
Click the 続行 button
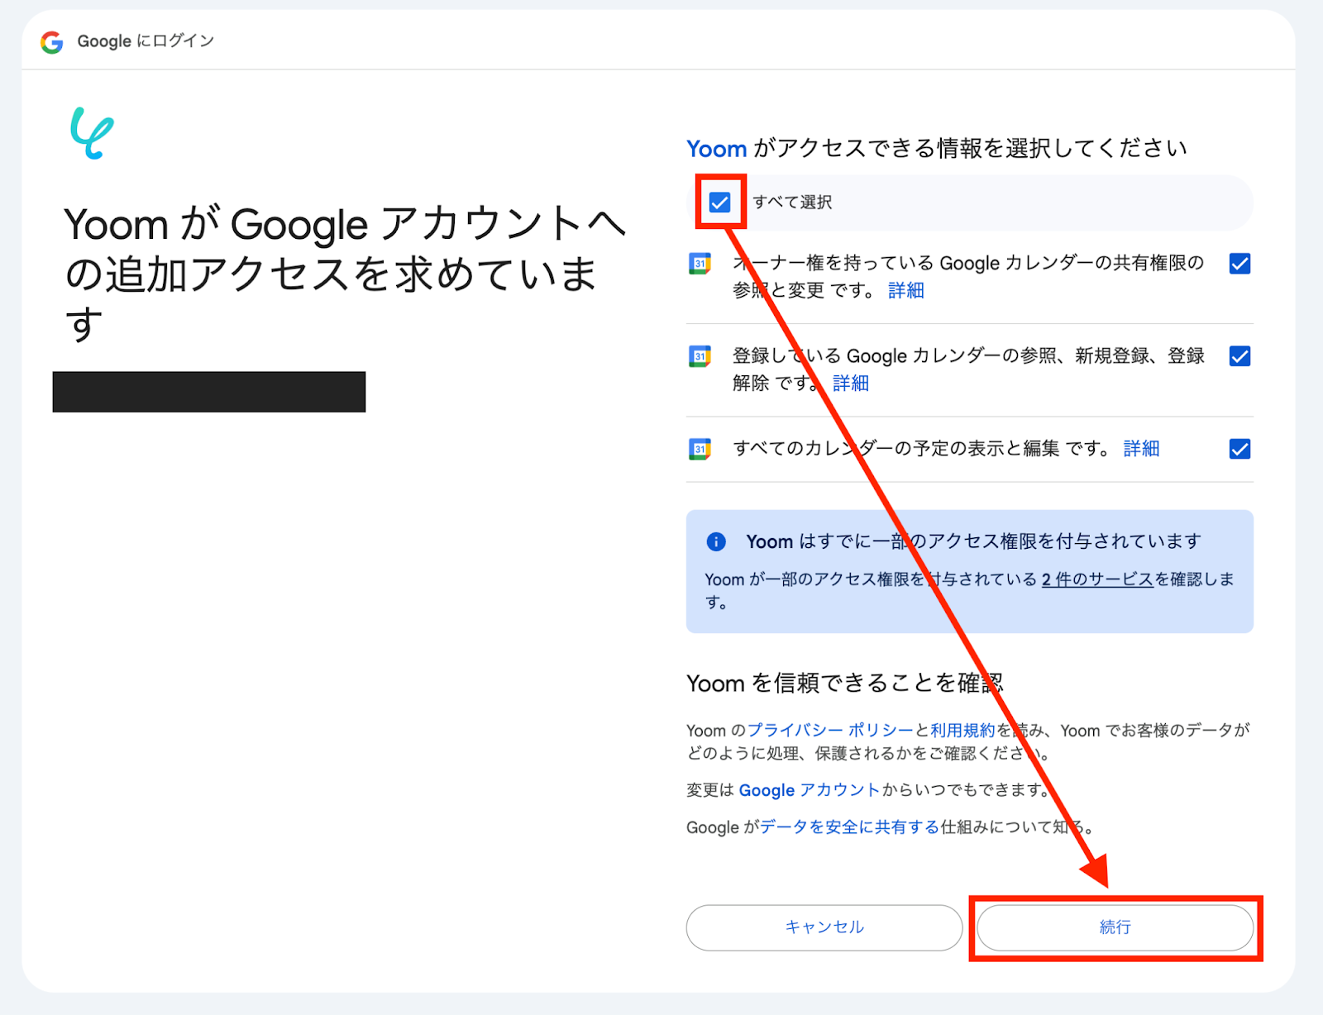tap(1115, 927)
